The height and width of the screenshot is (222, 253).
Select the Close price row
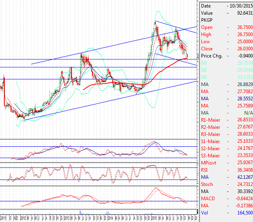226,49
